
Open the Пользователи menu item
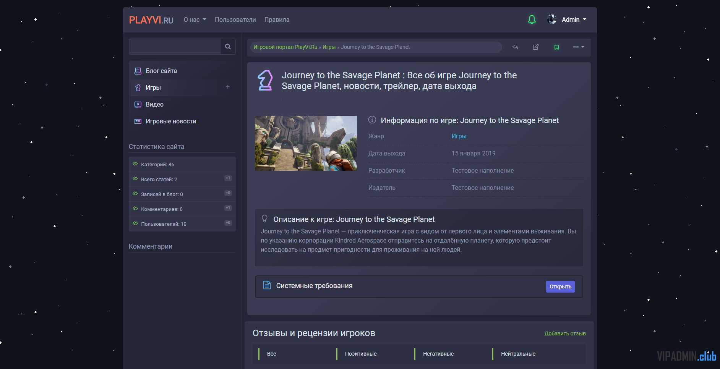click(235, 19)
